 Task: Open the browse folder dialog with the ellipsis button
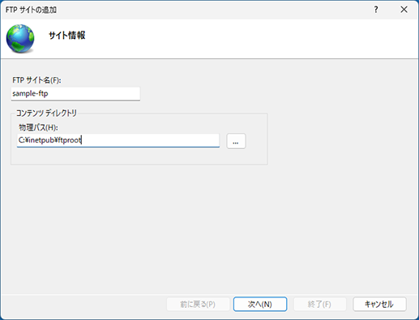(x=236, y=141)
